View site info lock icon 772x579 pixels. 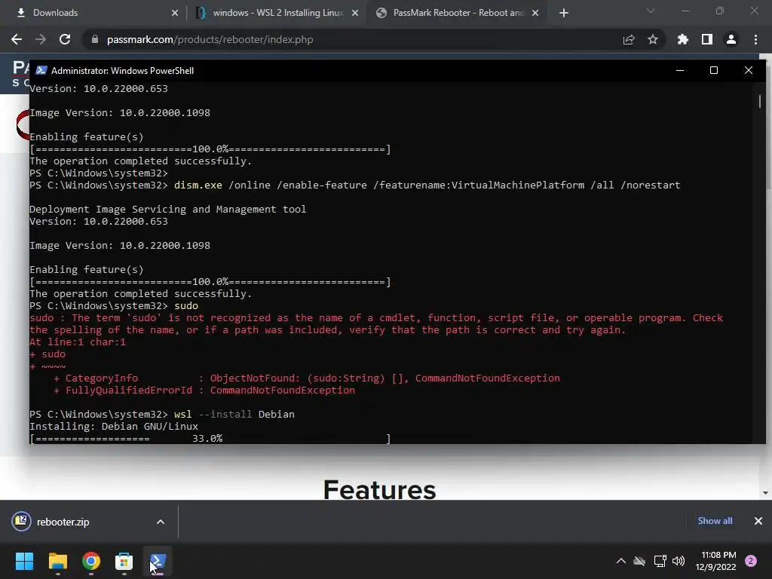point(95,39)
